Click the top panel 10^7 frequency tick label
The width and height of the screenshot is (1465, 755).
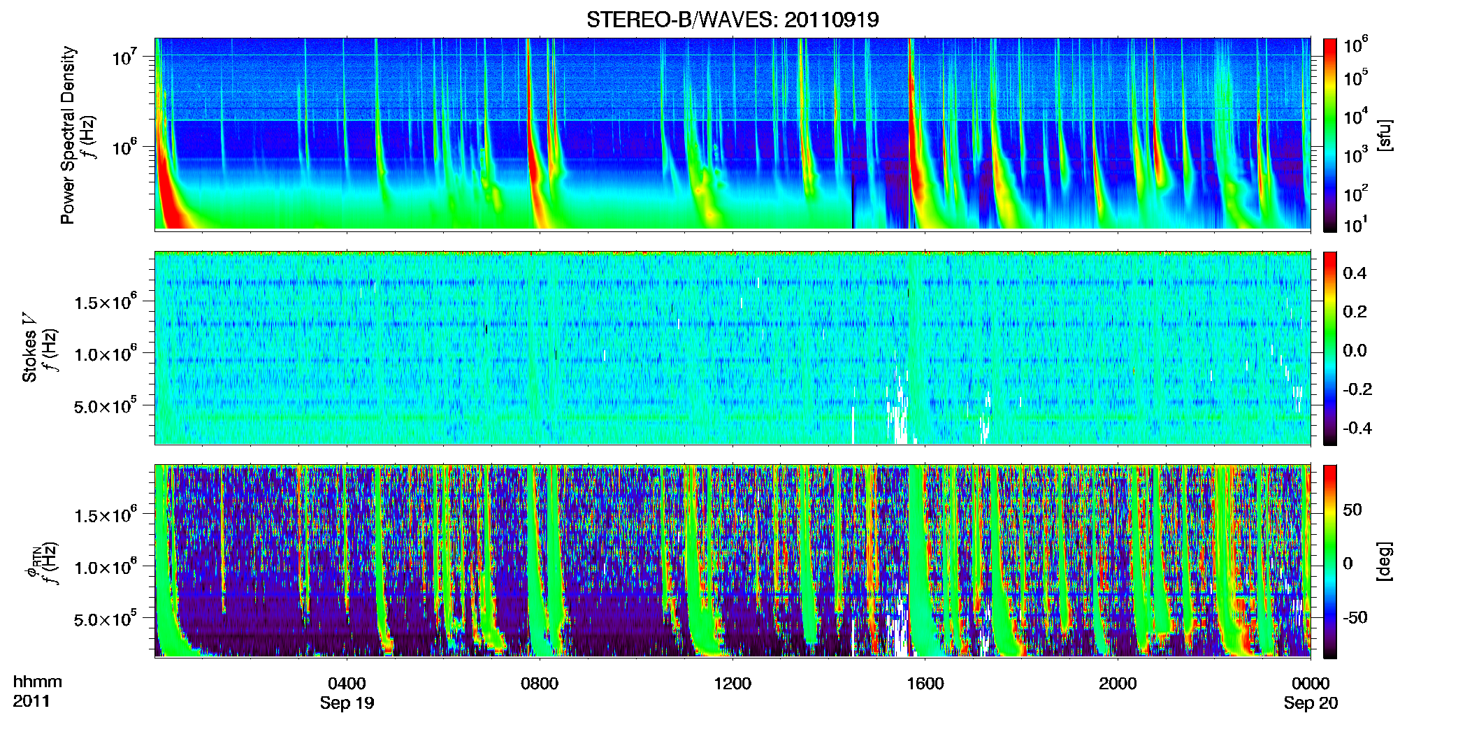click(x=126, y=57)
